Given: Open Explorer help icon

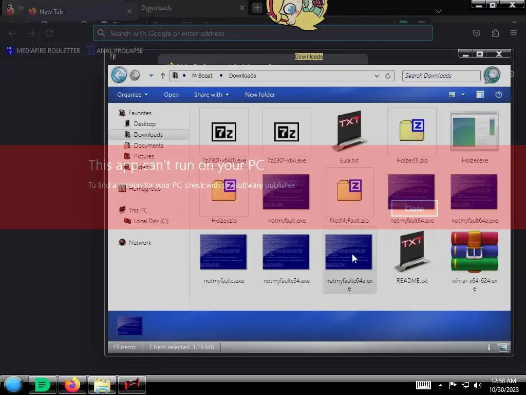Looking at the screenshot, I should (x=498, y=95).
